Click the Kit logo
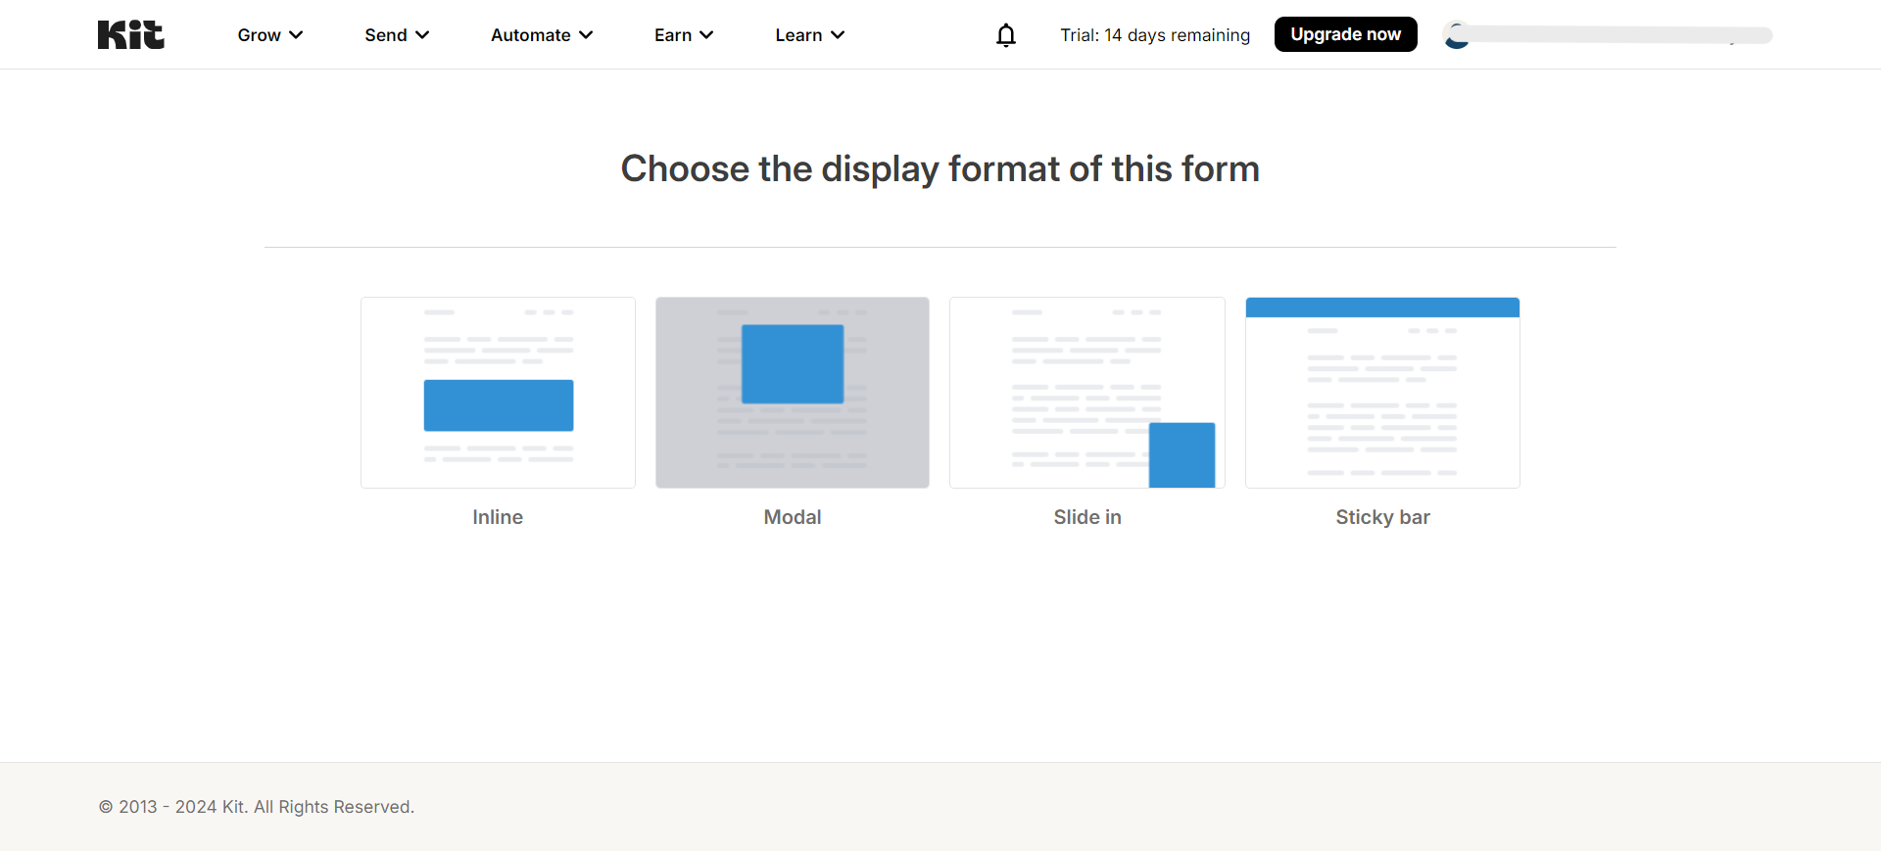Viewport: 1881px width, 851px height. tap(130, 34)
